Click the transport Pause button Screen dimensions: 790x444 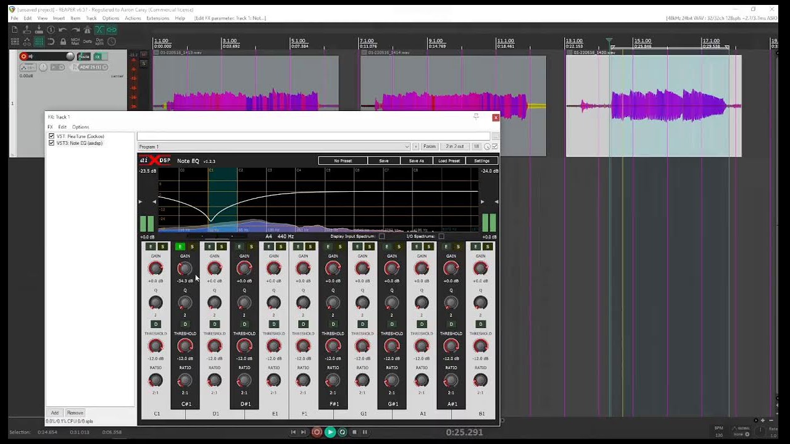(365, 432)
